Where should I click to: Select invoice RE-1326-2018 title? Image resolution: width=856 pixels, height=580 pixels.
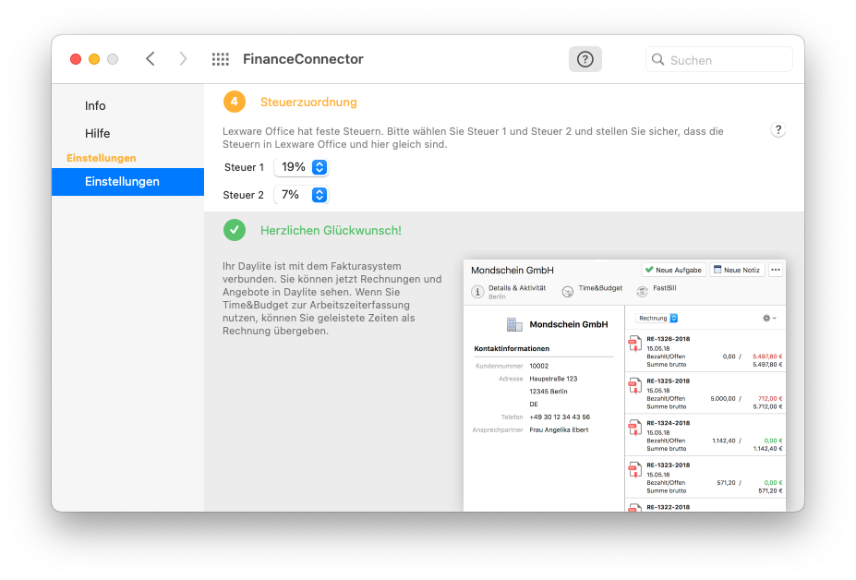(669, 339)
